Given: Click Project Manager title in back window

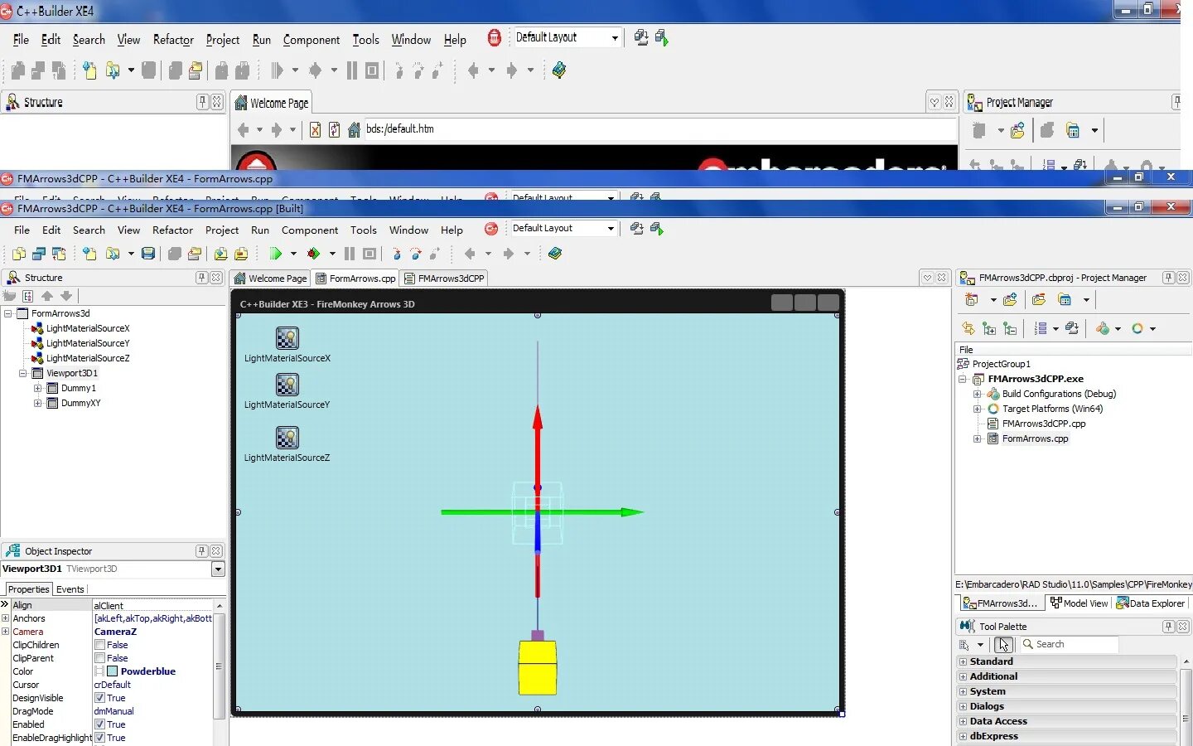Looking at the screenshot, I should [1019, 103].
